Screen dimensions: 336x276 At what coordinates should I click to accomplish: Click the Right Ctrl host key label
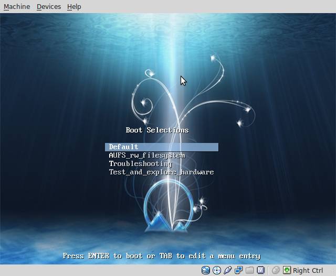tap(308, 270)
